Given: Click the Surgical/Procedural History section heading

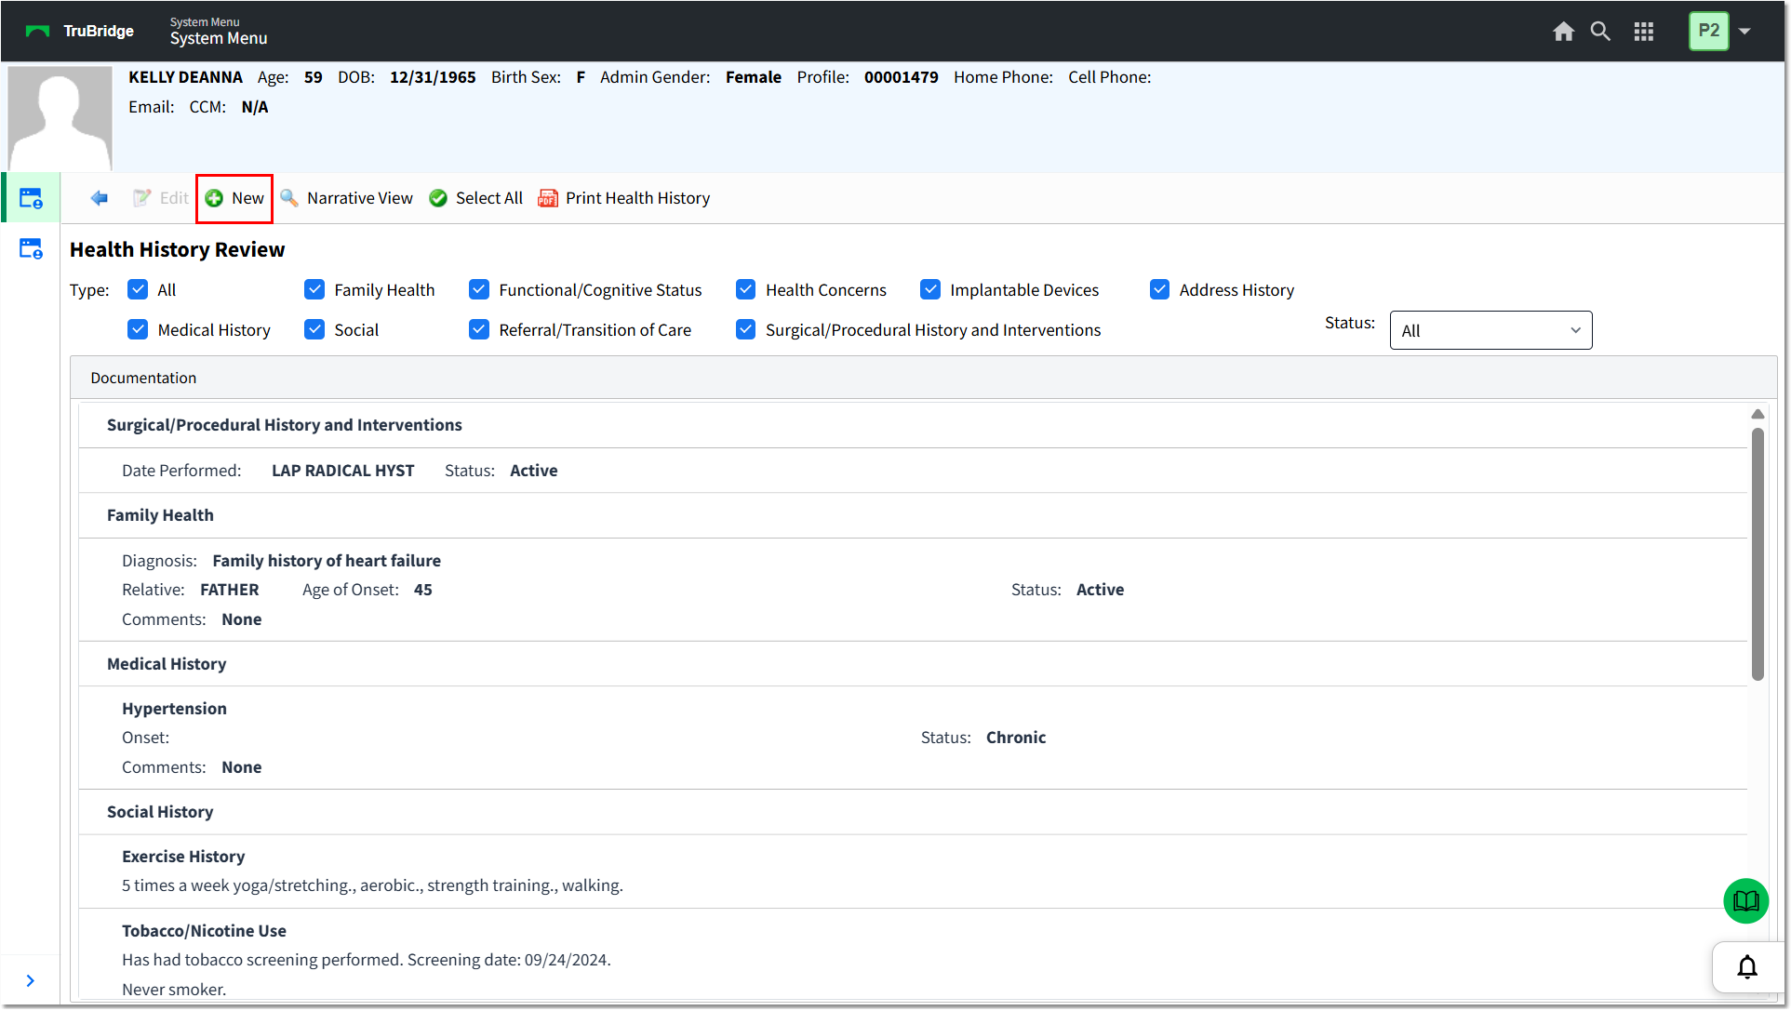Looking at the screenshot, I should [284, 425].
